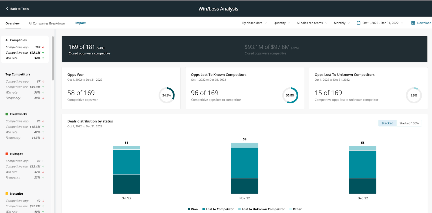432x213 pixels.
Task: Click the calendar icon beside date range
Action: tap(358, 23)
